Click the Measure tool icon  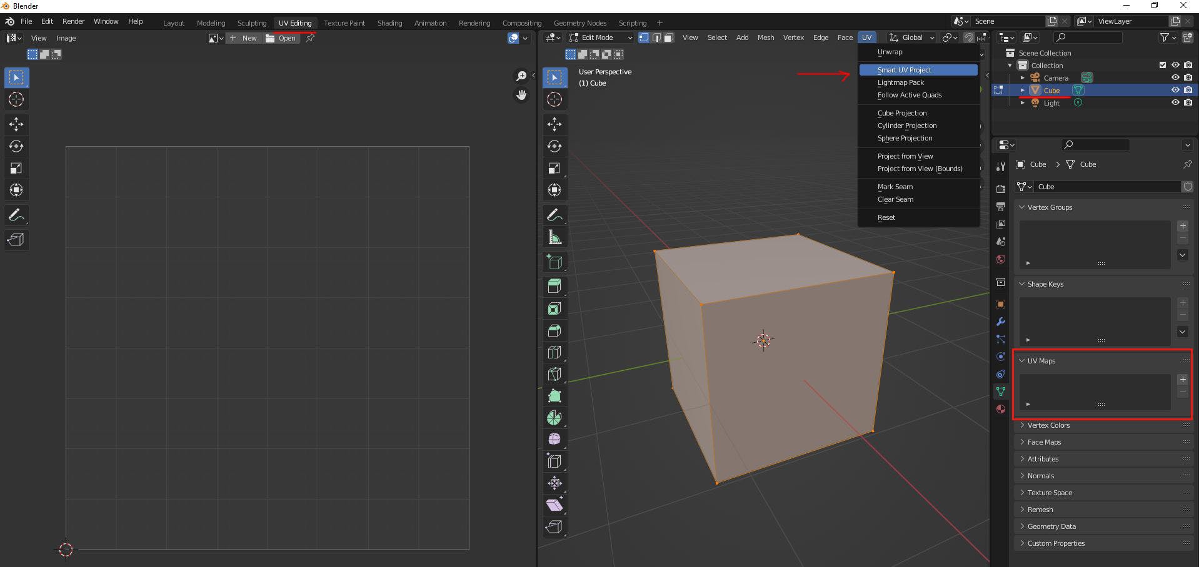(554, 237)
